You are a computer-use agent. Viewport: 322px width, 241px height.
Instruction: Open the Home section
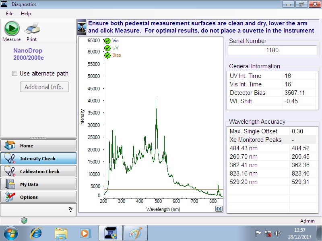pos(38,145)
